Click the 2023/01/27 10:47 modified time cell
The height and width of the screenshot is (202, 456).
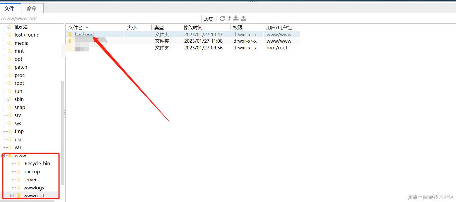(x=203, y=34)
